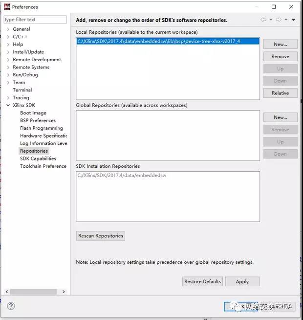Click Restore Defaults
The image size is (303, 320).
[202, 282]
